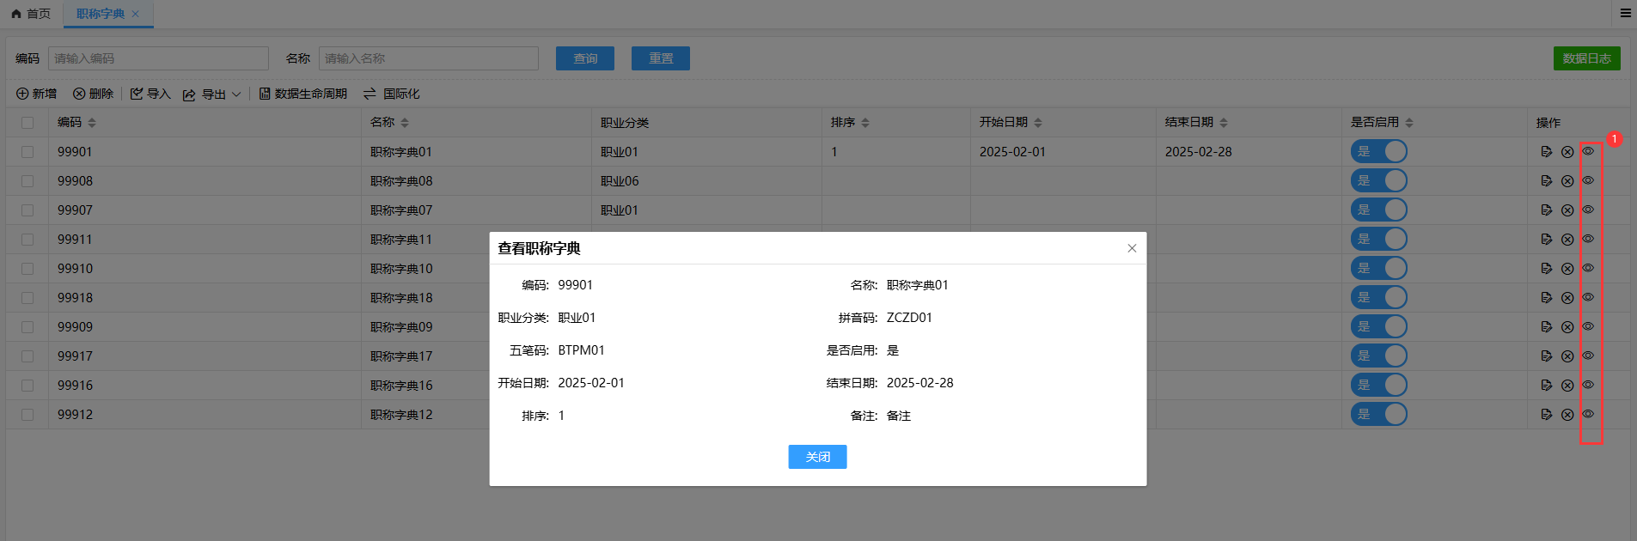
Task: Click the edit icon for row 99918
Action: click(1547, 298)
